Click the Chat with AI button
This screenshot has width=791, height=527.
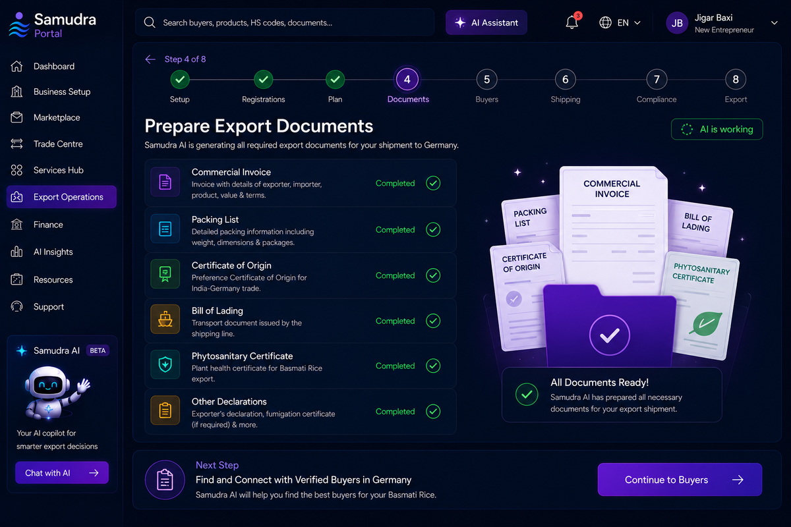point(62,472)
